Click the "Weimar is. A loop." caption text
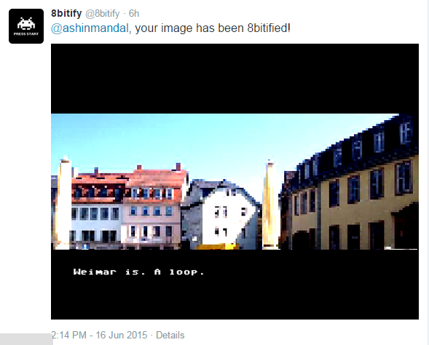This screenshot has width=429, height=345. pyautogui.click(x=138, y=271)
